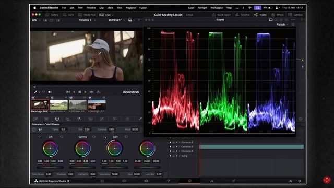Open the Qualifier eyedropper palette icon
This screenshot has height=188, width=334.
[x=140, y=119]
